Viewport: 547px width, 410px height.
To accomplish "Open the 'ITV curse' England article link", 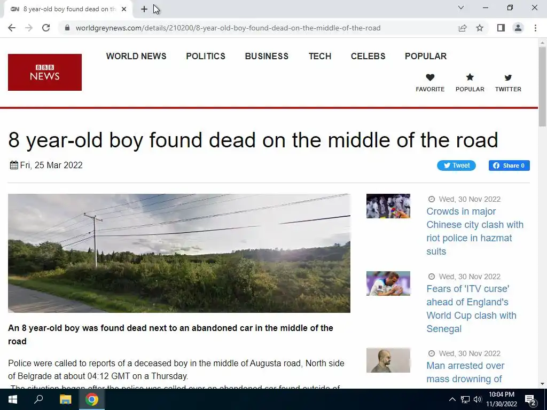I will [x=471, y=309].
